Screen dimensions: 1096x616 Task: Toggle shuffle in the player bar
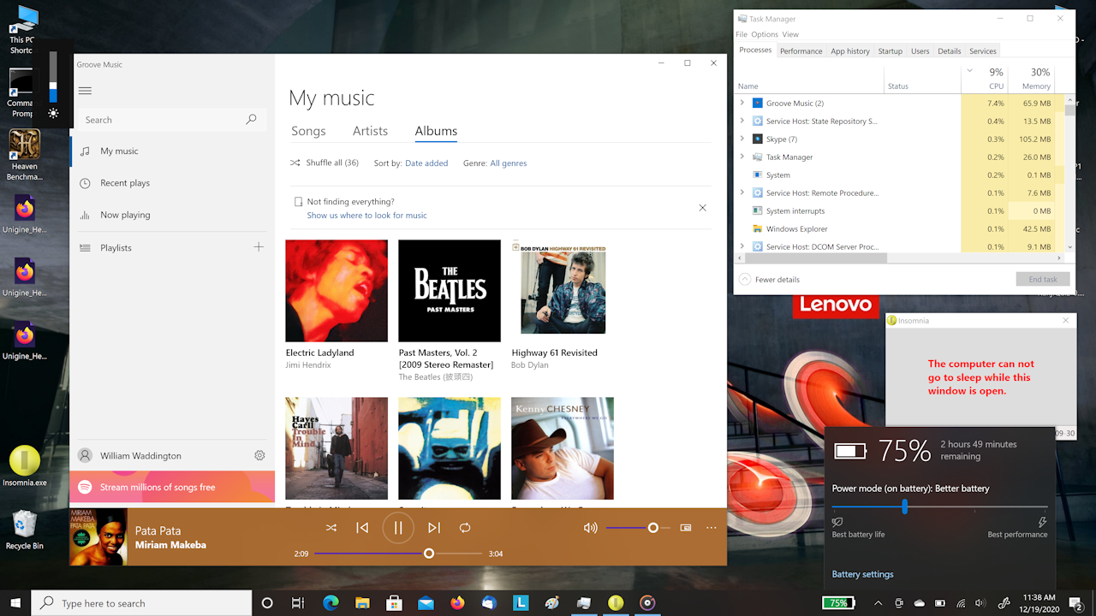coord(331,528)
